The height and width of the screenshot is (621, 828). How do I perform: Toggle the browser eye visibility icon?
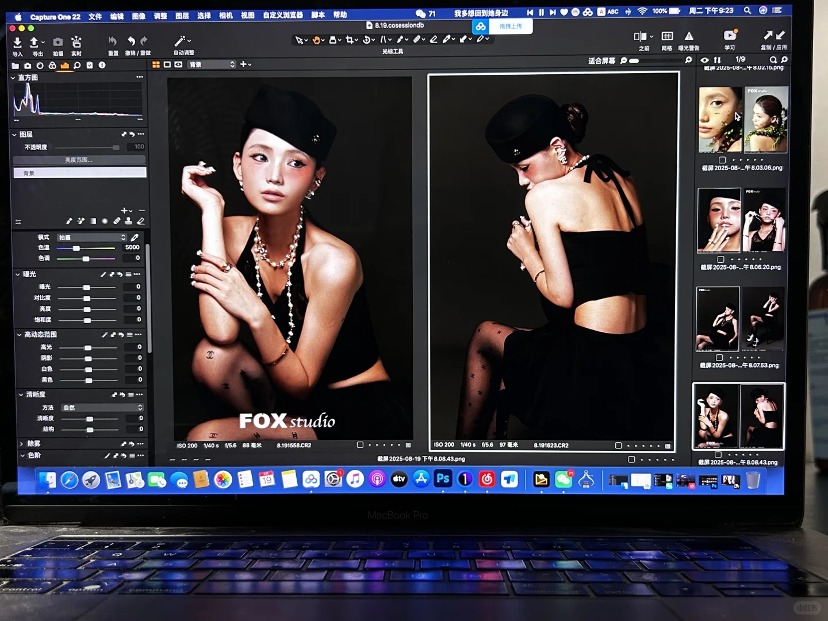[x=704, y=60]
